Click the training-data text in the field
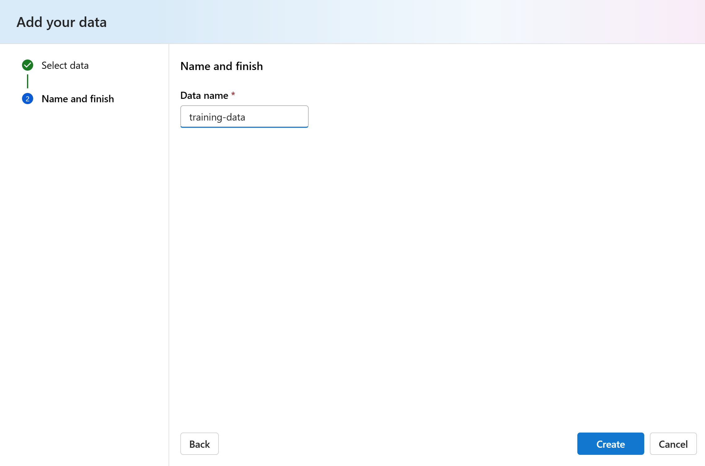Image resolution: width=705 pixels, height=466 pixels. pyautogui.click(x=217, y=117)
